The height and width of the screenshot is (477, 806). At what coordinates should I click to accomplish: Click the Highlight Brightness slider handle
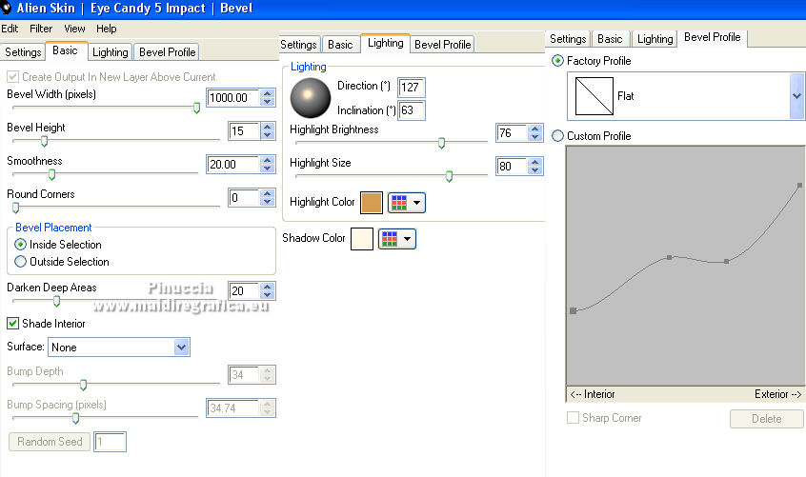441,143
